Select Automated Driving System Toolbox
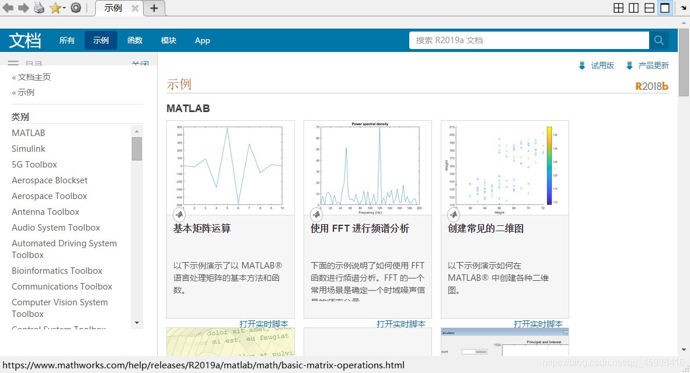Screen dimensions: 690x373 pos(64,249)
